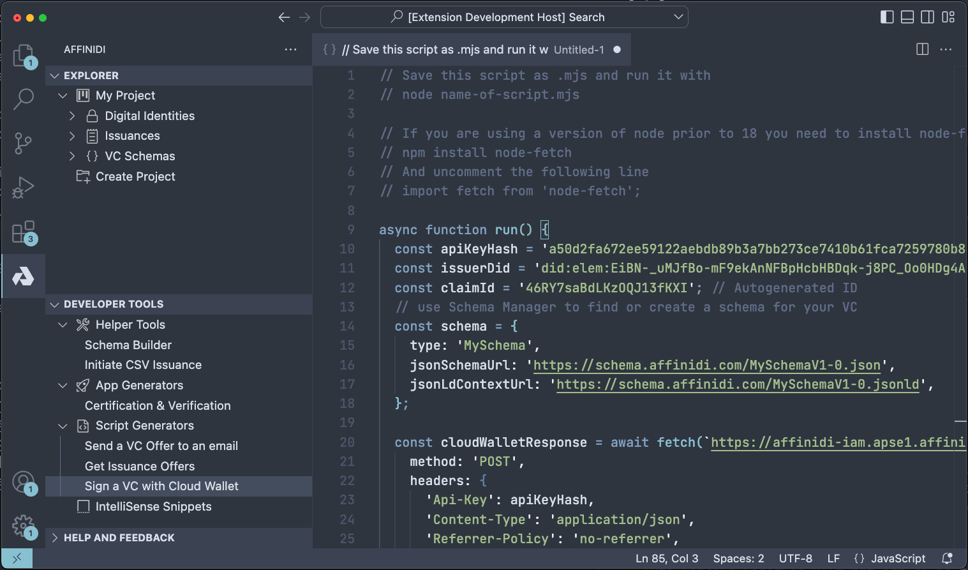
Task: Open the MySchemaV1-0.json URL link
Action: point(707,365)
